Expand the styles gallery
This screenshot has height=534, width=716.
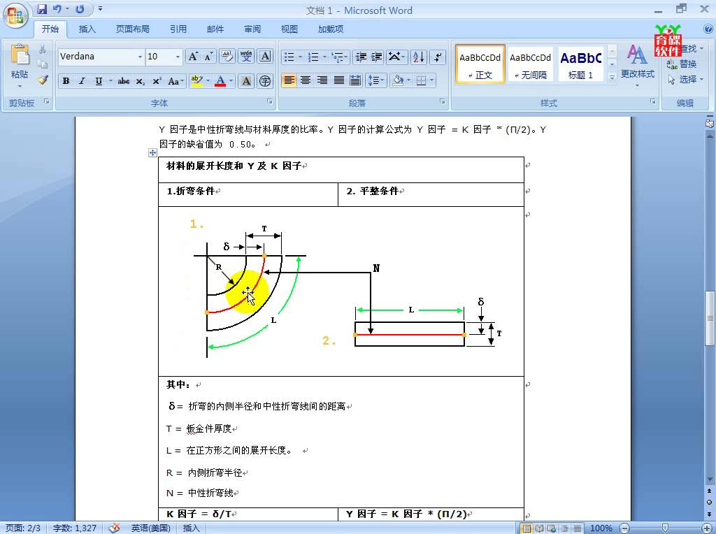point(612,78)
